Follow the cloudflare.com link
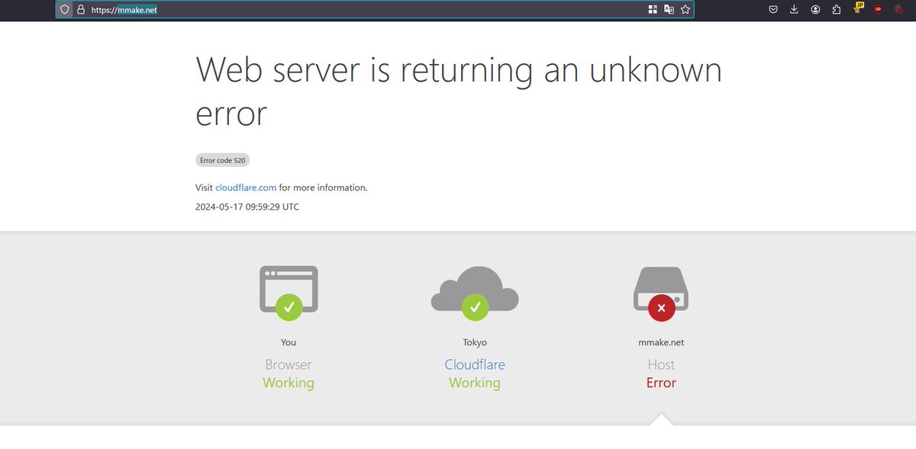 click(x=246, y=188)
